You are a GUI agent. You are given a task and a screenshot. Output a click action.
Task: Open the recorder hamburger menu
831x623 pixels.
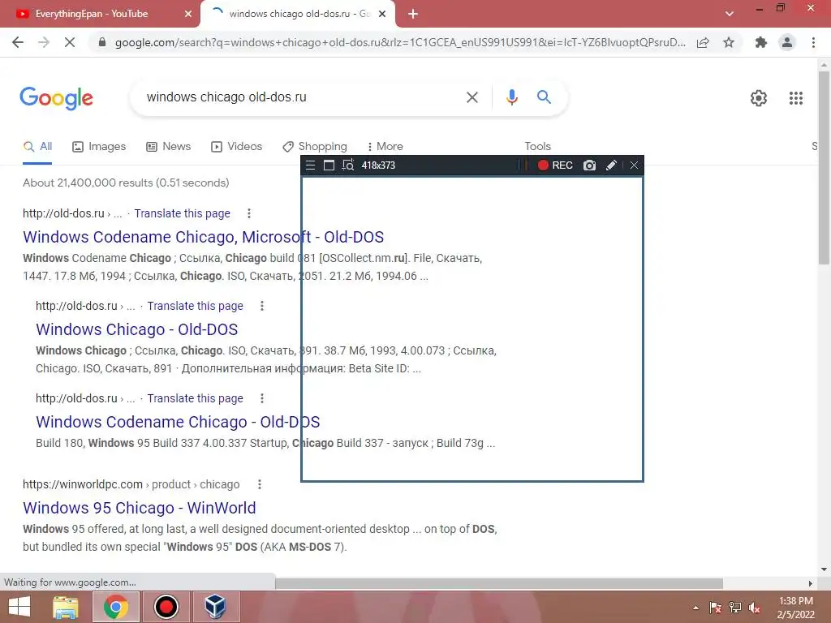(x=311, y=165)
